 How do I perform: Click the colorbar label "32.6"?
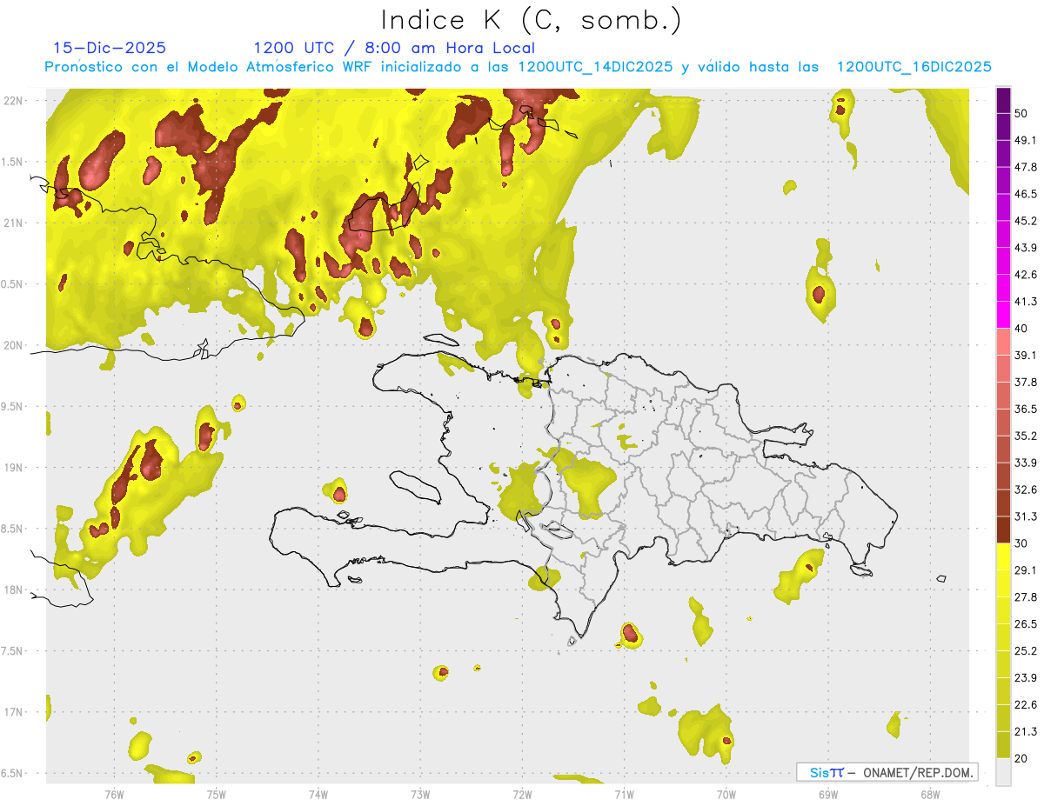[1026, 490]
